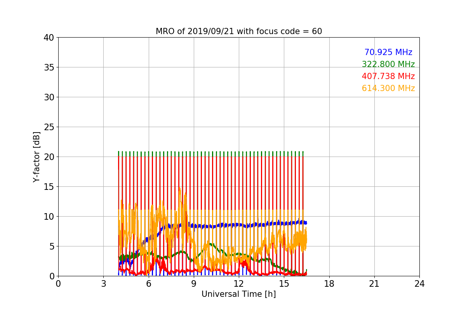Click the x-axis tick value 12

pyautogui.click(x=239, y=284)
